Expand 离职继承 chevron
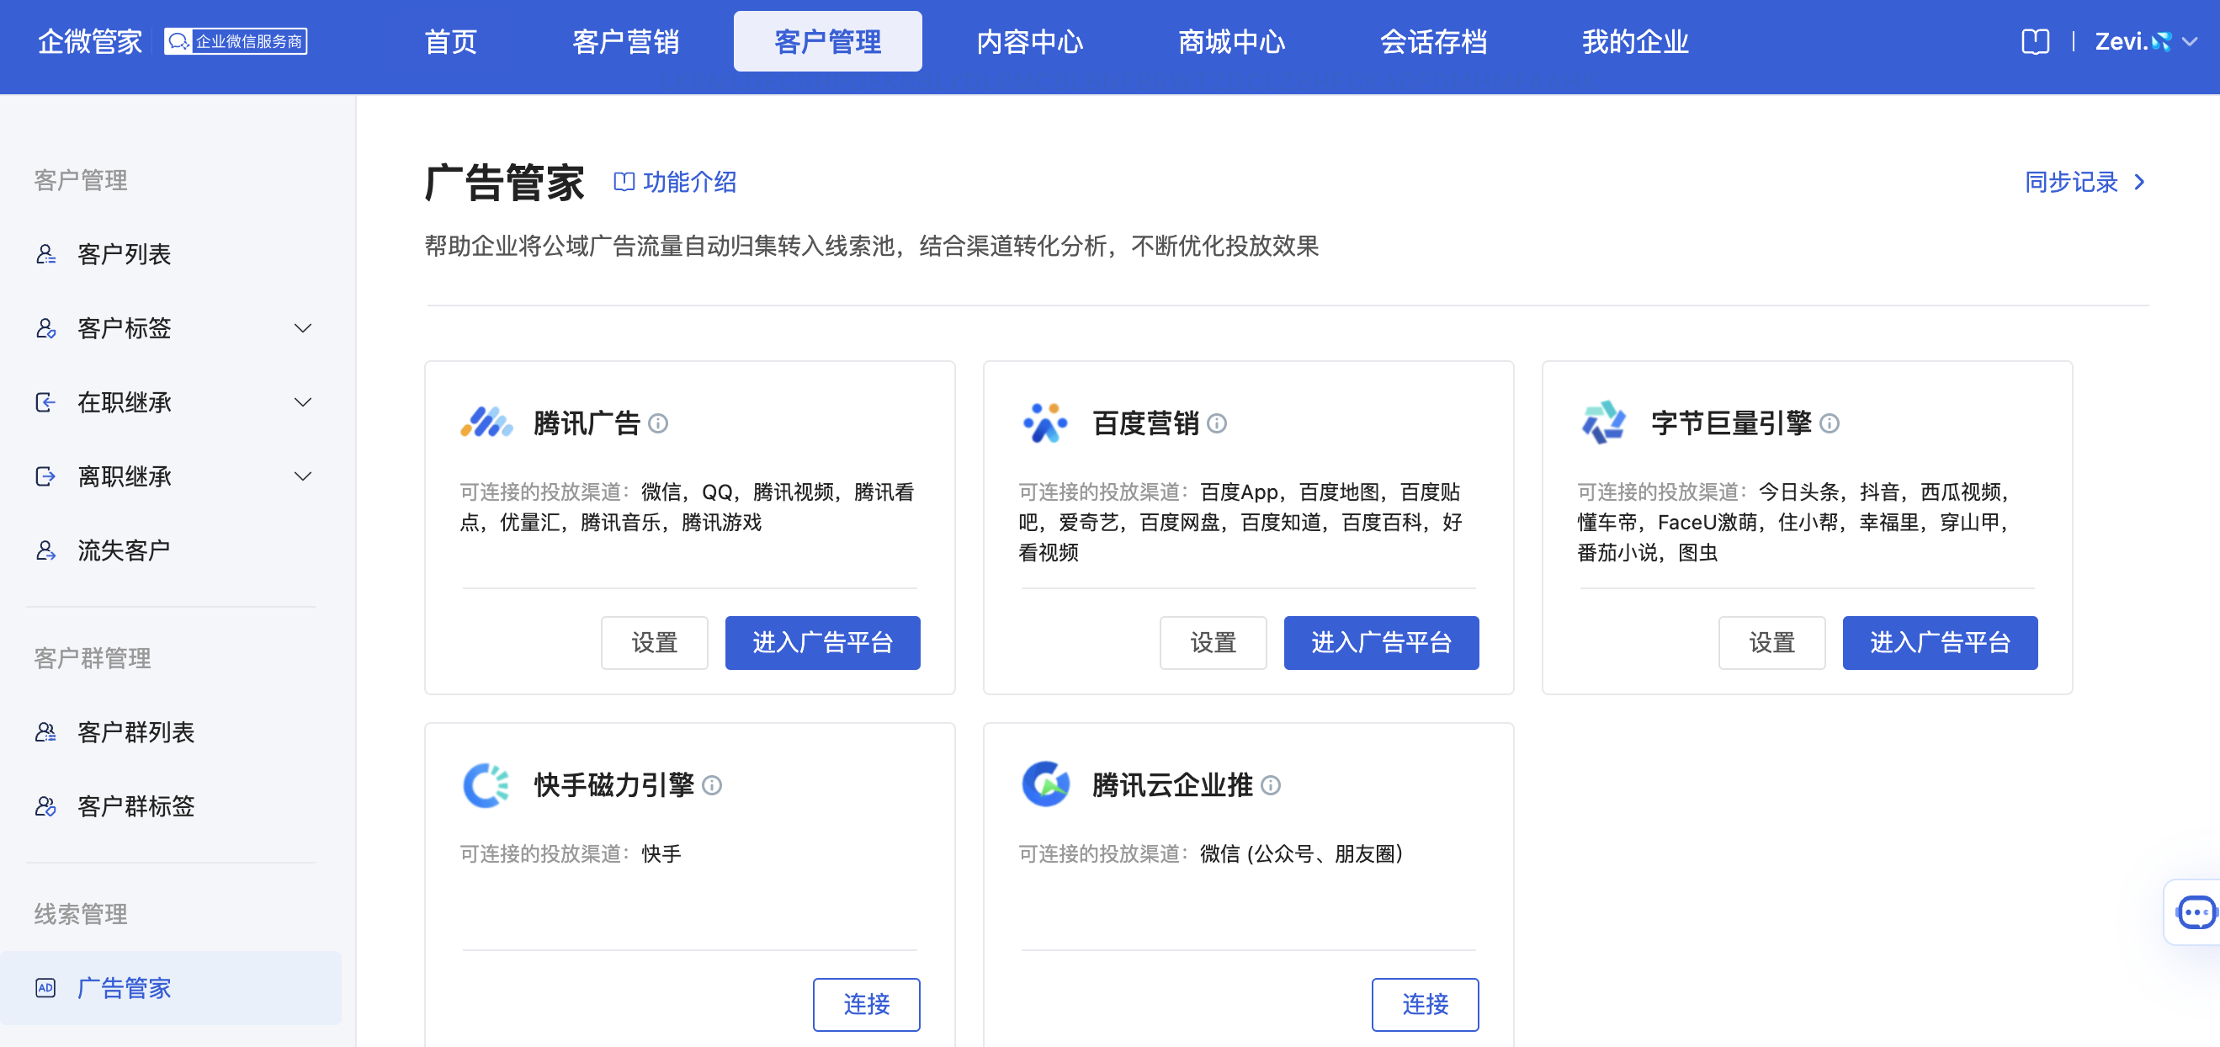The image size is (2220, 1047). click(x=302, y=476)
